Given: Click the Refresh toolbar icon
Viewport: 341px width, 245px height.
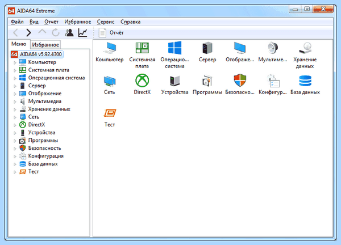Looking at the screenshot, I should pos(56,32).
